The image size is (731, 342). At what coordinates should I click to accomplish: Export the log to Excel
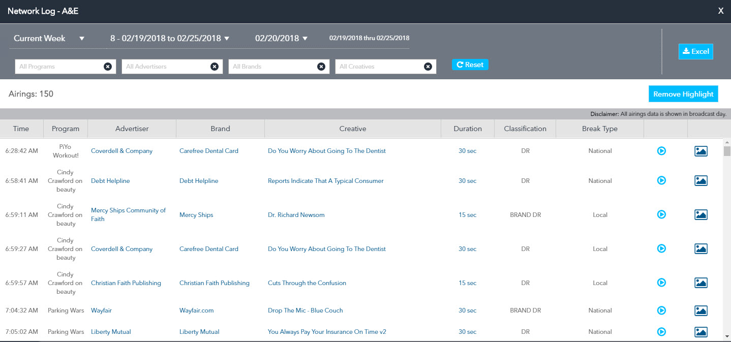pos(696,51)
